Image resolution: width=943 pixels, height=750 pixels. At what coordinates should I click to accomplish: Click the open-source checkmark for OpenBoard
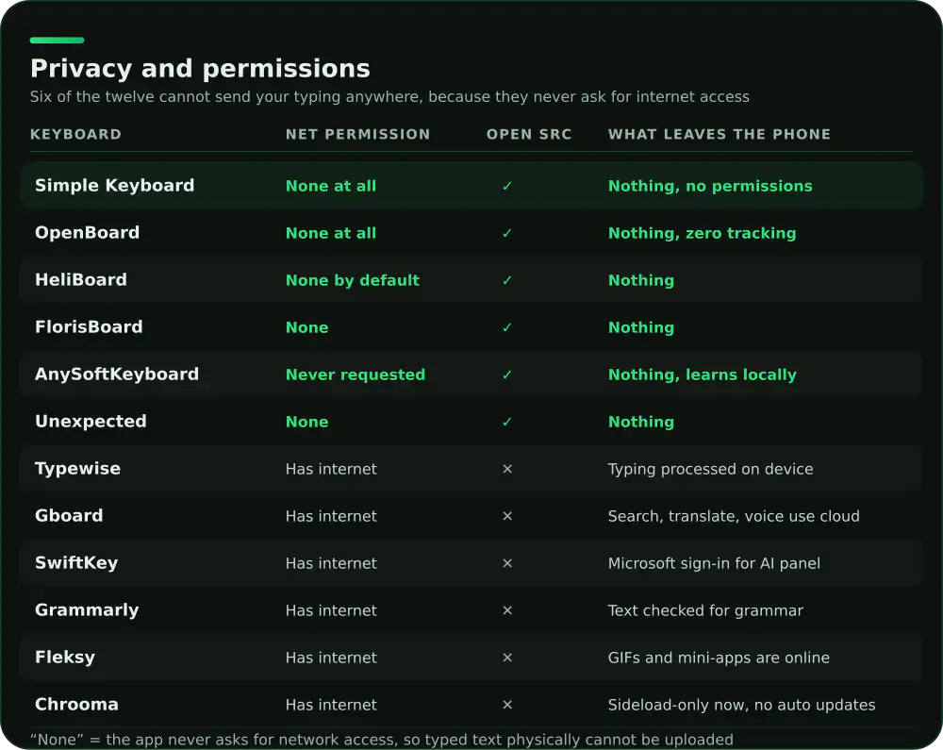(507, 233)
